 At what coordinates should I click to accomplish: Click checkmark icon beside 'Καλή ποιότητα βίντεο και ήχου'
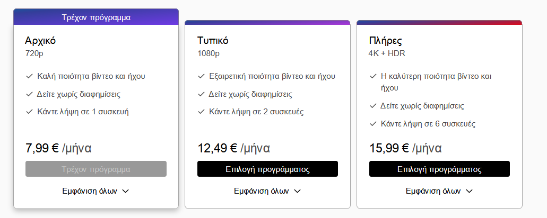29,76
